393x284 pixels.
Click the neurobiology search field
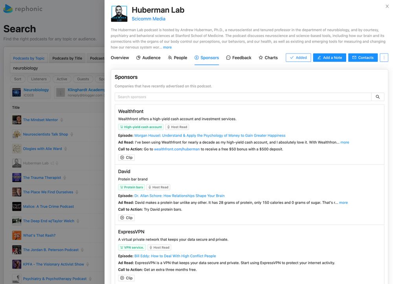click(x=57, y=68)
